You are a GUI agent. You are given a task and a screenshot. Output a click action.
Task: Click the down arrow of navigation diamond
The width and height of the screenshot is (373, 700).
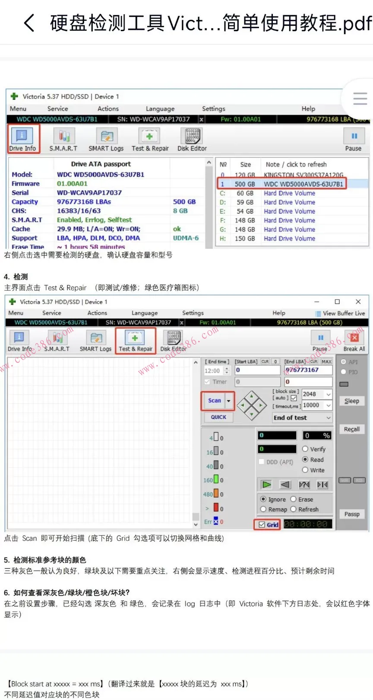tap(252, 415)
